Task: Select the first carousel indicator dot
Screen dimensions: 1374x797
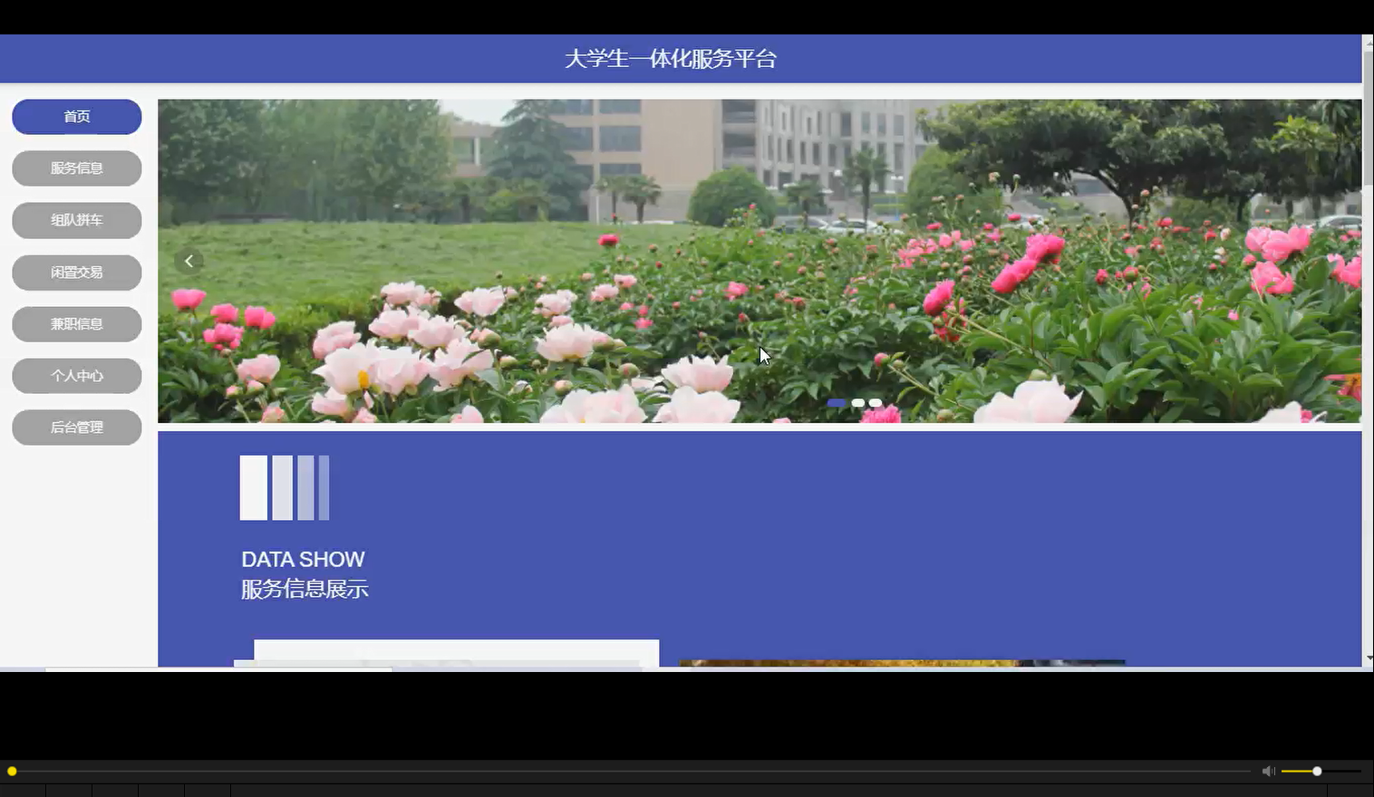Action: (837, 403)
